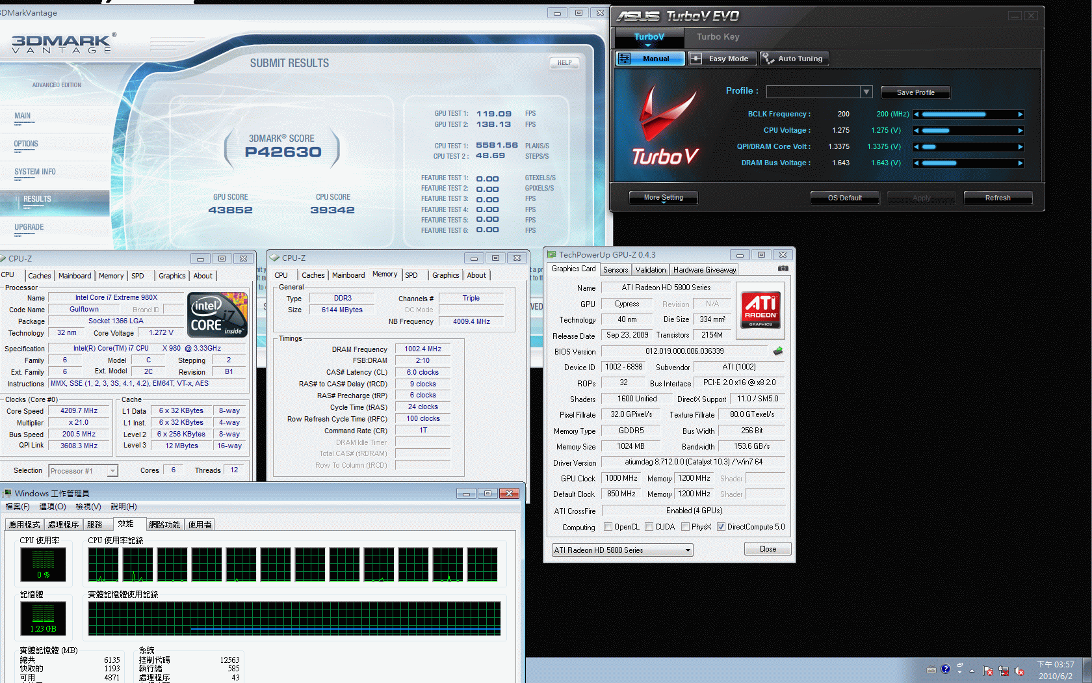The height and width of the screenshot is (683, 1092).
Task: Click the keyboard input method tray icon
Action: 931,669
